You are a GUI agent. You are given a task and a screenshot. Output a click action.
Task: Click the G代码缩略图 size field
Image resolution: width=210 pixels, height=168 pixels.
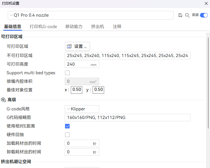pos(127,118)
